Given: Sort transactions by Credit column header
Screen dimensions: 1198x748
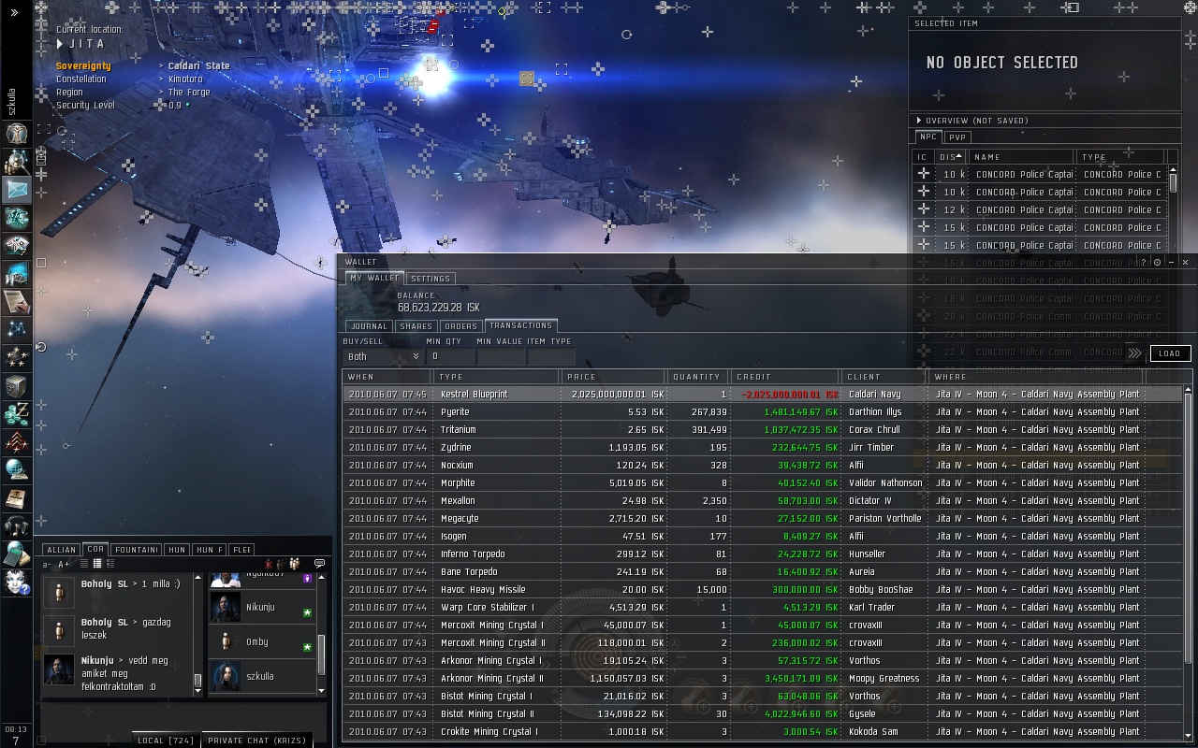Looking at the screenshot, I should [785, 377].
